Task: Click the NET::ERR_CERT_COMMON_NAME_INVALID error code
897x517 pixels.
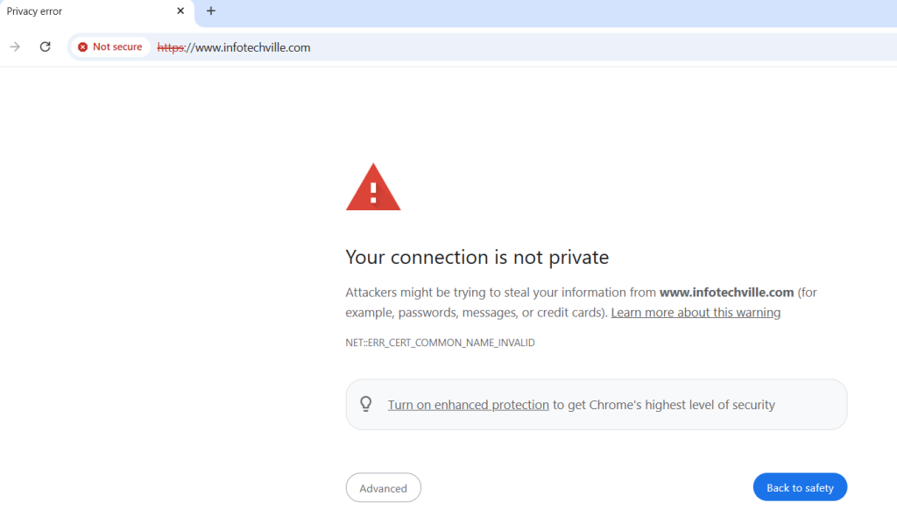Action: [440, 343]
